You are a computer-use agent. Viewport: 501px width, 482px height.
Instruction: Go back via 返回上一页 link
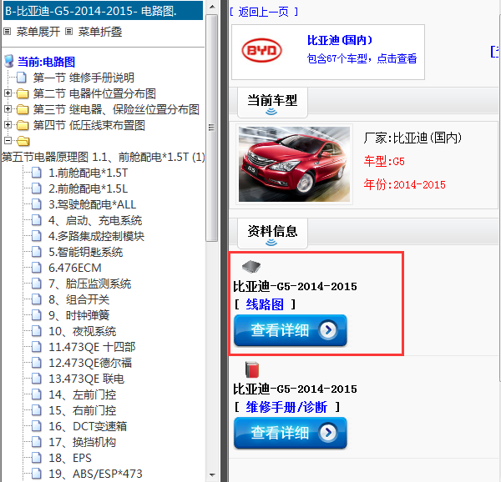click(264, 12)
